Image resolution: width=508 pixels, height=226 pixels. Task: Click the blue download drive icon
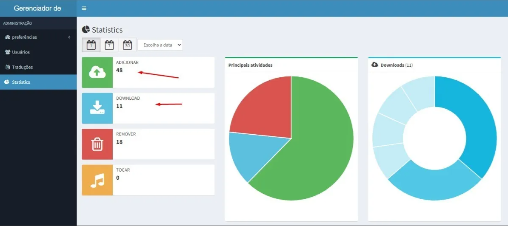coord(97,108)
